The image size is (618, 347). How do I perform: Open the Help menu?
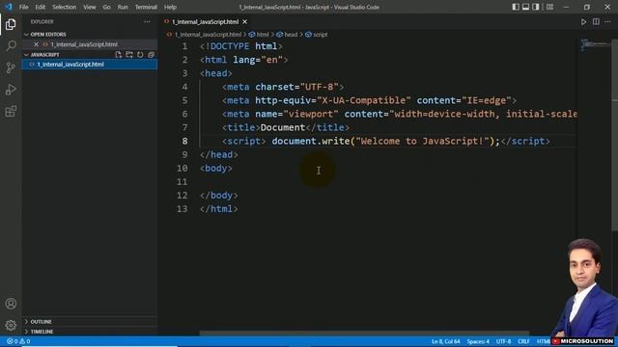tap(170, 7)
